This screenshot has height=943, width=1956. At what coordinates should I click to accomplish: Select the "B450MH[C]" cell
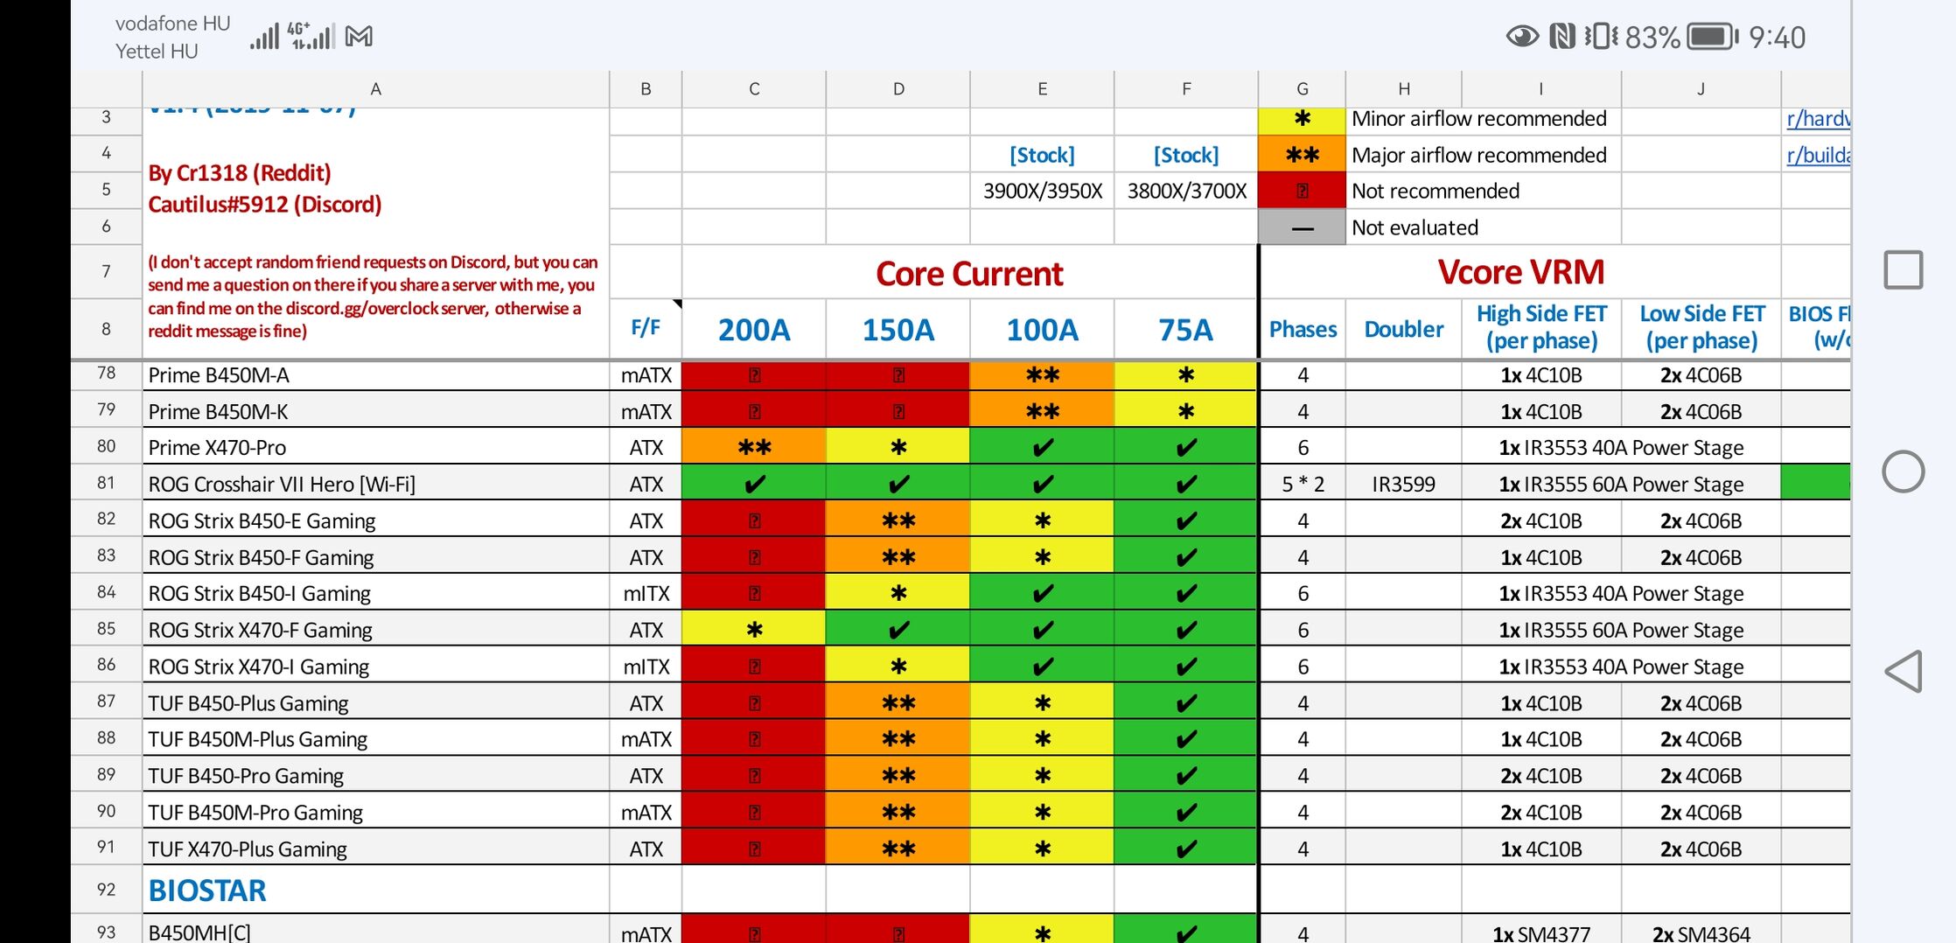click(375, 931)
